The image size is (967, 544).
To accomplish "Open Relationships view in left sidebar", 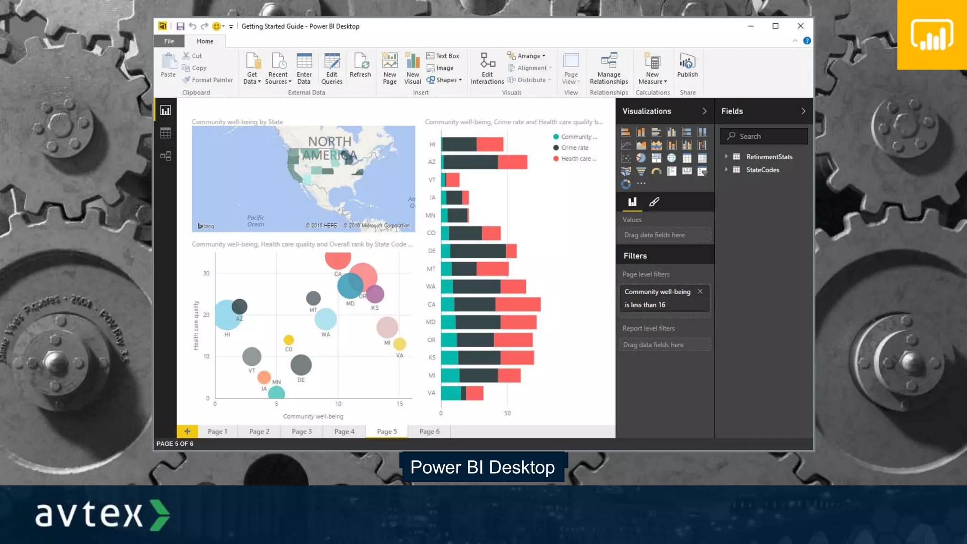I will coord(165,156).
